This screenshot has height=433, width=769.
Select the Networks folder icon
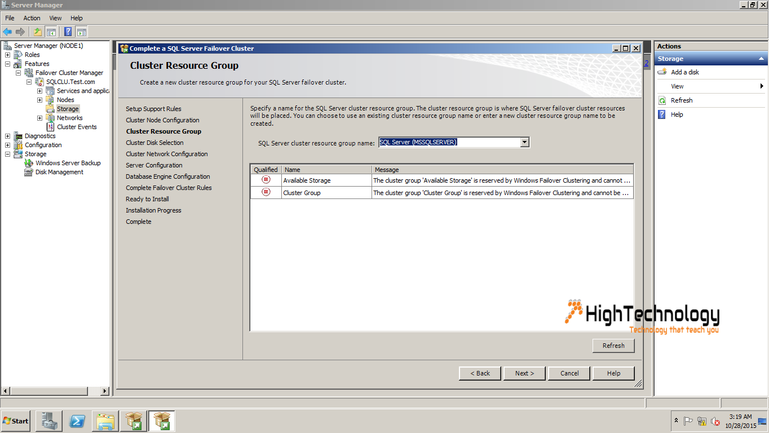[x=50, y=118]
